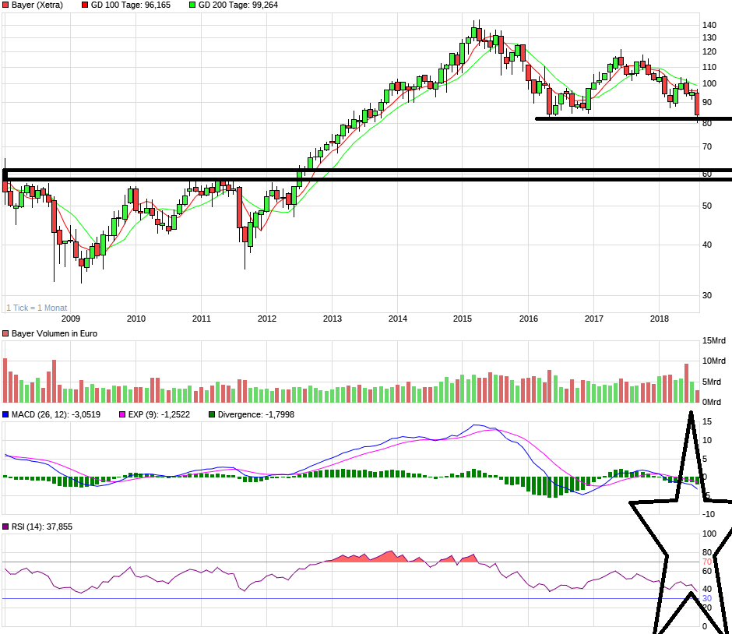Select 'GD 200 Tage: 99,264' legend text

[238, 5]
